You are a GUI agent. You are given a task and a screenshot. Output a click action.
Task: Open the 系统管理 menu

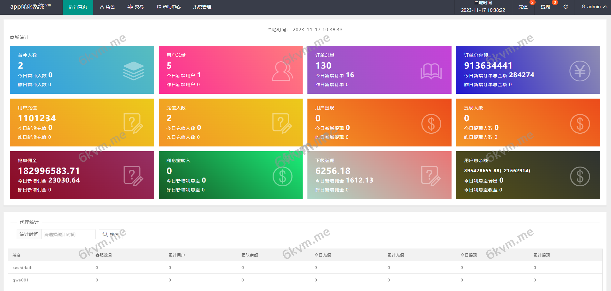[x=202, y=7]
